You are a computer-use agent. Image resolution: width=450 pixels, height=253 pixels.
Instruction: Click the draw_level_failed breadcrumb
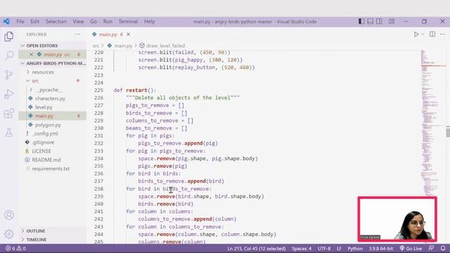click(x=165, y=46)
